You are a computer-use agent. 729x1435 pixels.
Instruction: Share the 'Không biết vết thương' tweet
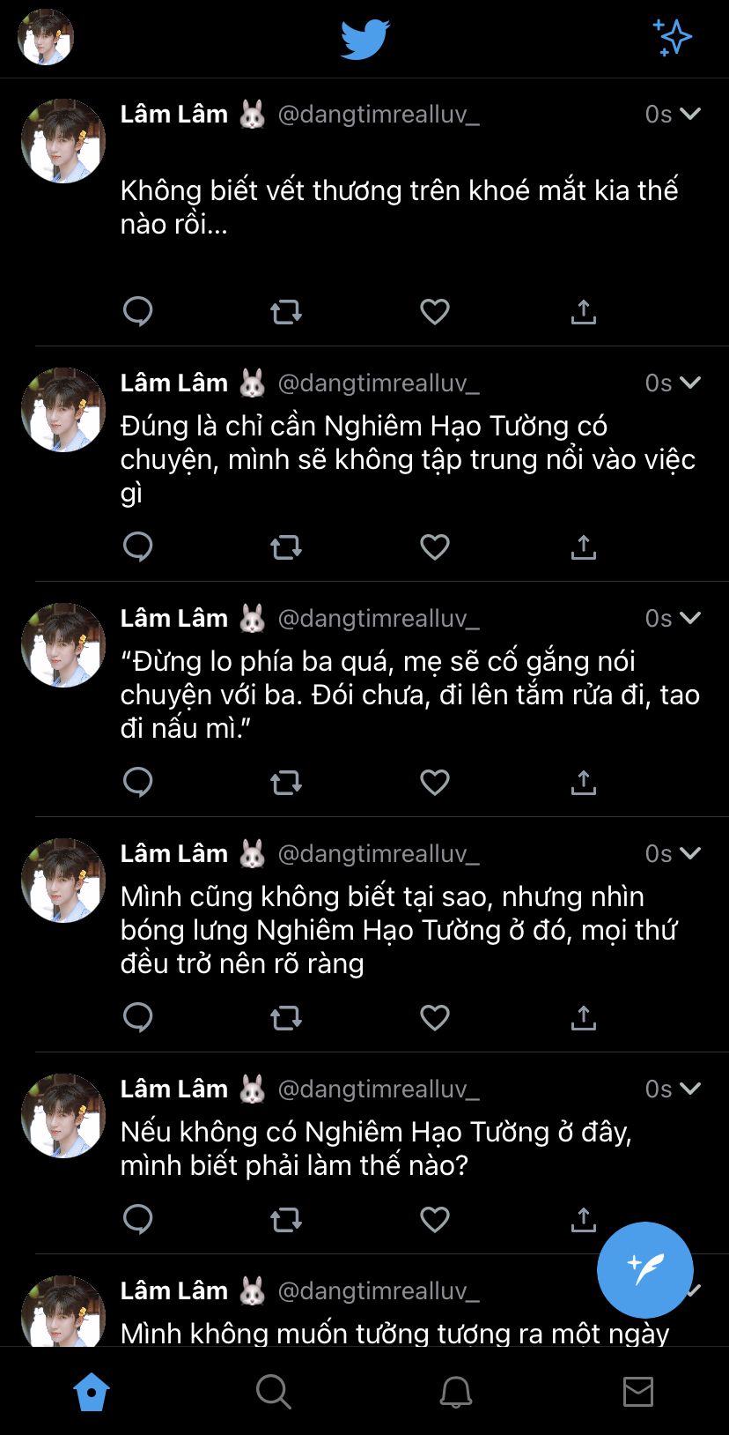point(583,311)
